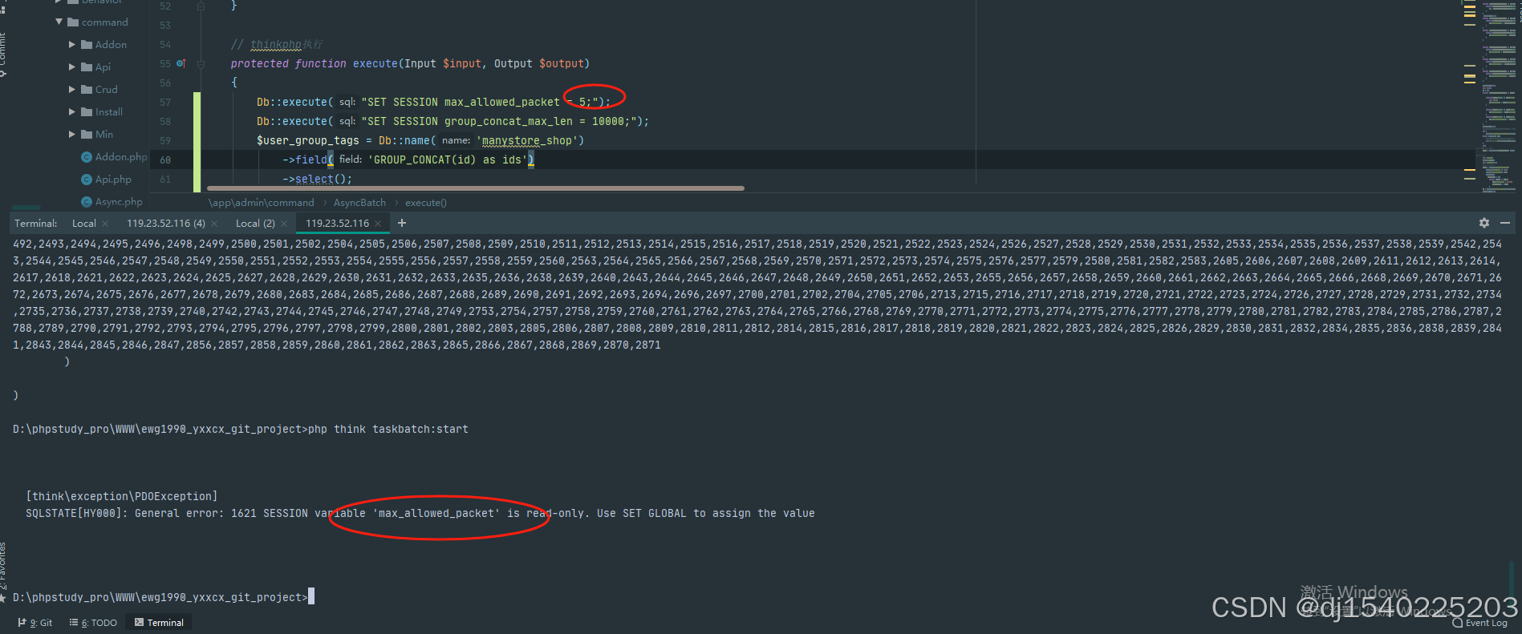Close the Local terminal tab

tap(104, 224)
